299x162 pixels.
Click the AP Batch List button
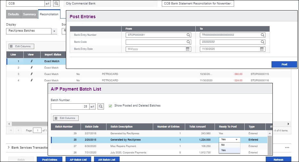(x=78, y=159)
